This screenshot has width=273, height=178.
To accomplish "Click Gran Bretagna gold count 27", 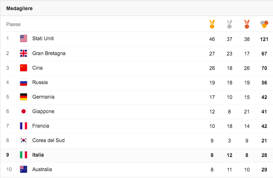I will coord(212,54).
